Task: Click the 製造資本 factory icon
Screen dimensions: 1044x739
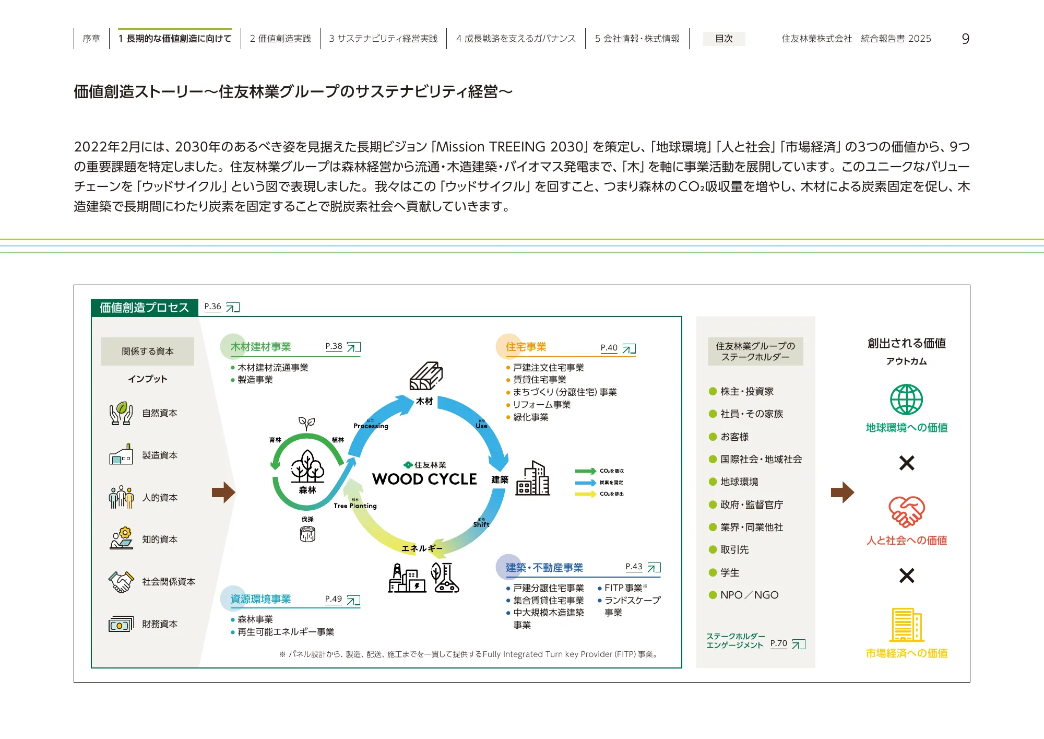Action: pyautogui.click(x=120, y=455)
